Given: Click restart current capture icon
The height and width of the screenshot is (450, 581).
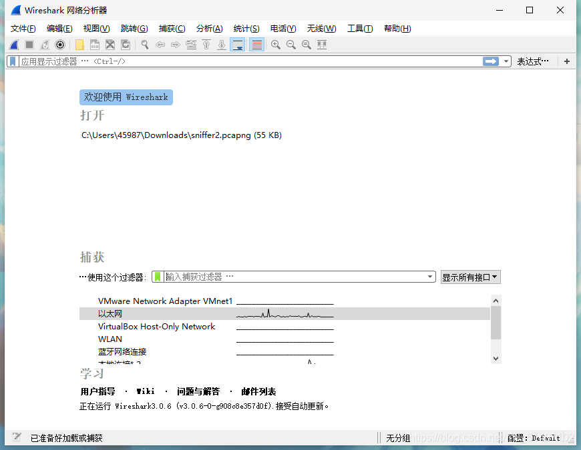Looking at the screenshot, I should pyautogui.click(x=45, y=45).
